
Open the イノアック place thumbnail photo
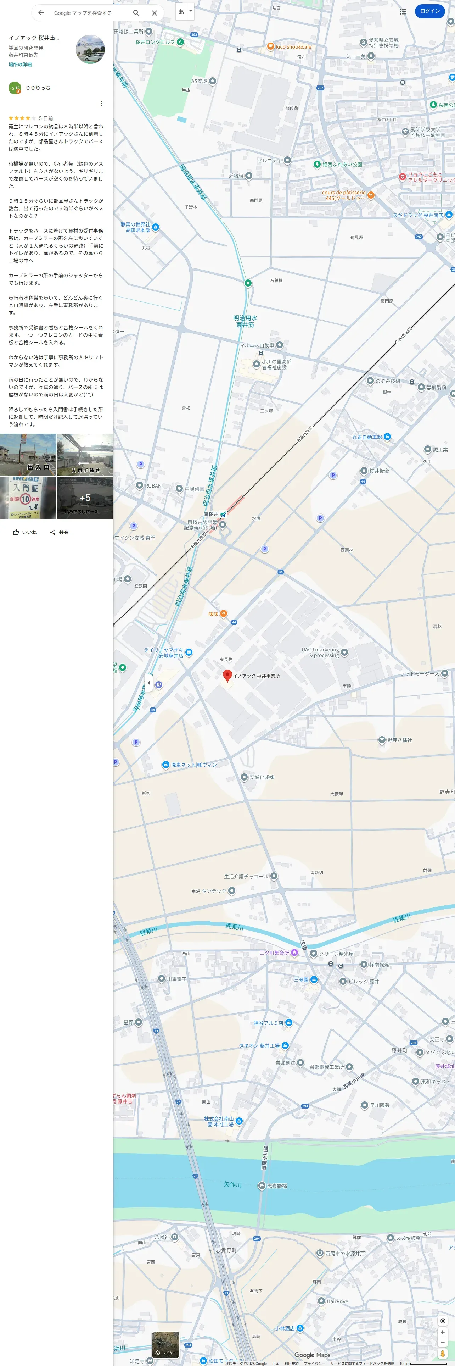tap(90, 49)
